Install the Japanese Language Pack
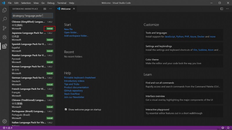232x130 pixels. (50, 40)
